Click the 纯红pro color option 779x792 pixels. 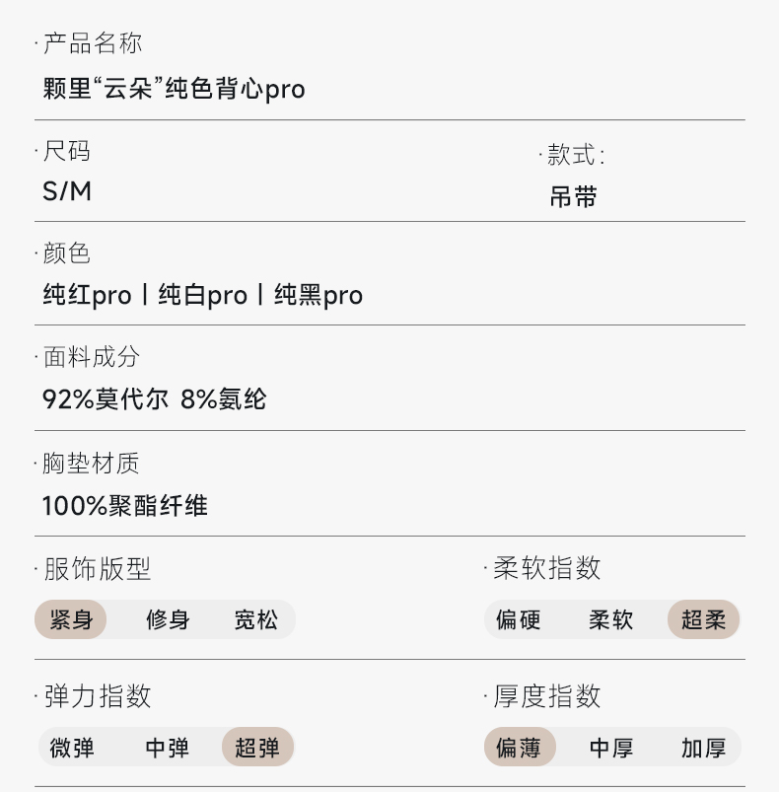(87, 295)
